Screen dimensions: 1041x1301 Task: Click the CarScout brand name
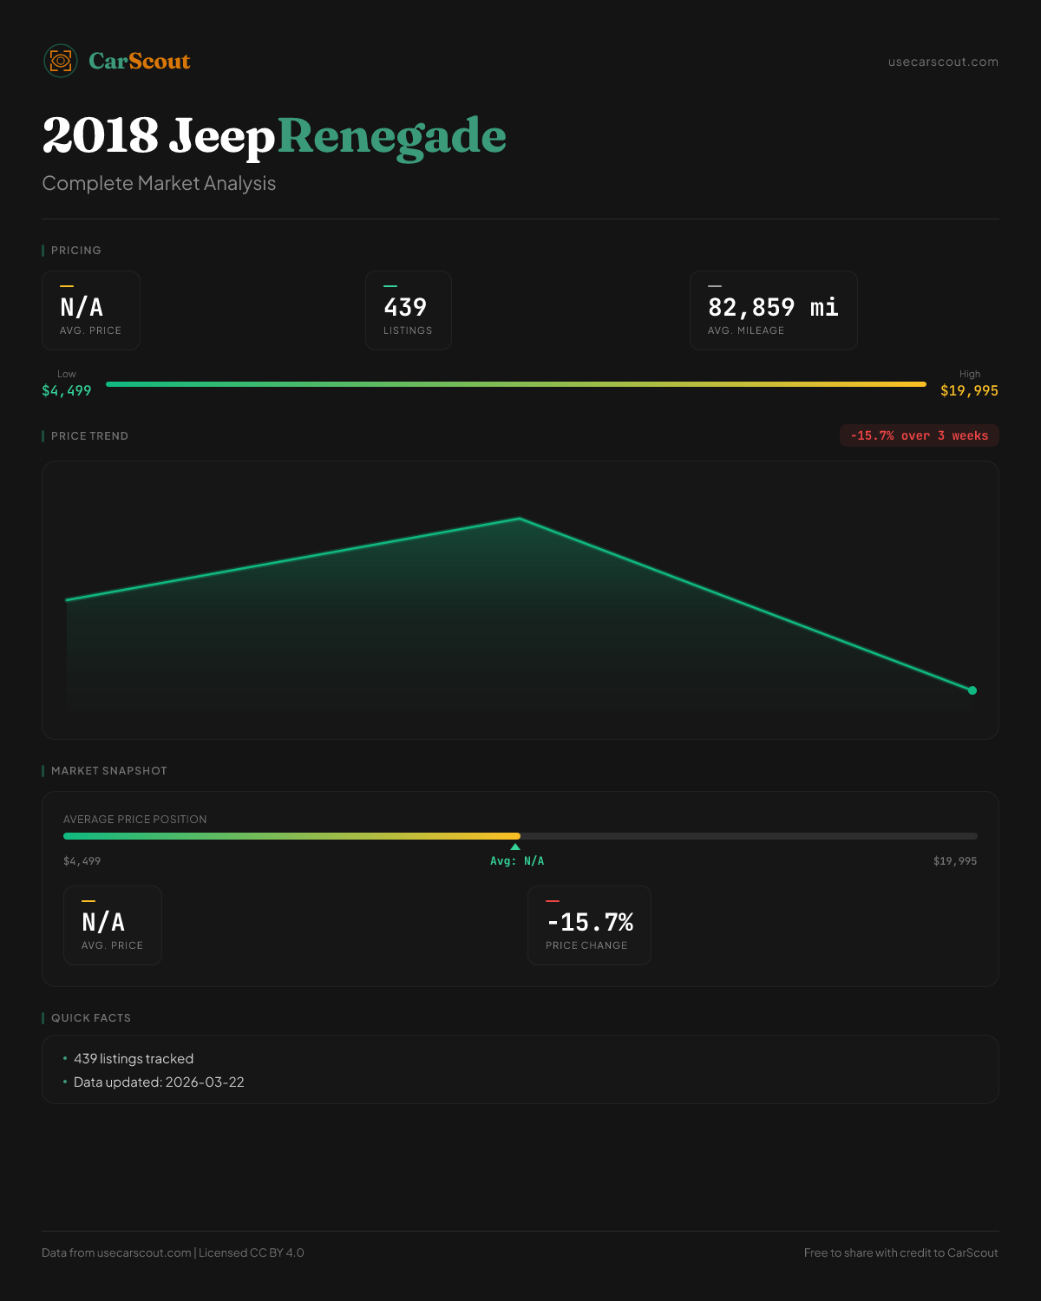pyautogui.click(x=140, y=61)
